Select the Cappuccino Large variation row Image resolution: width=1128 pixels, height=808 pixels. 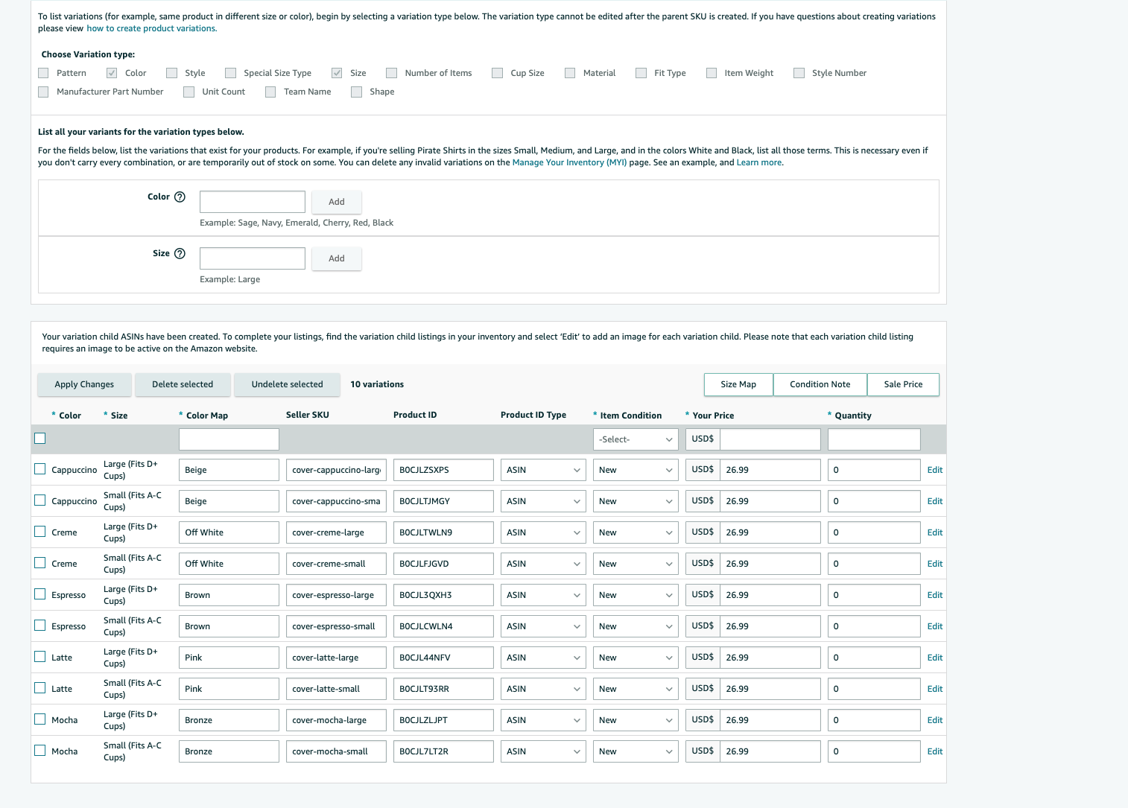40,469
